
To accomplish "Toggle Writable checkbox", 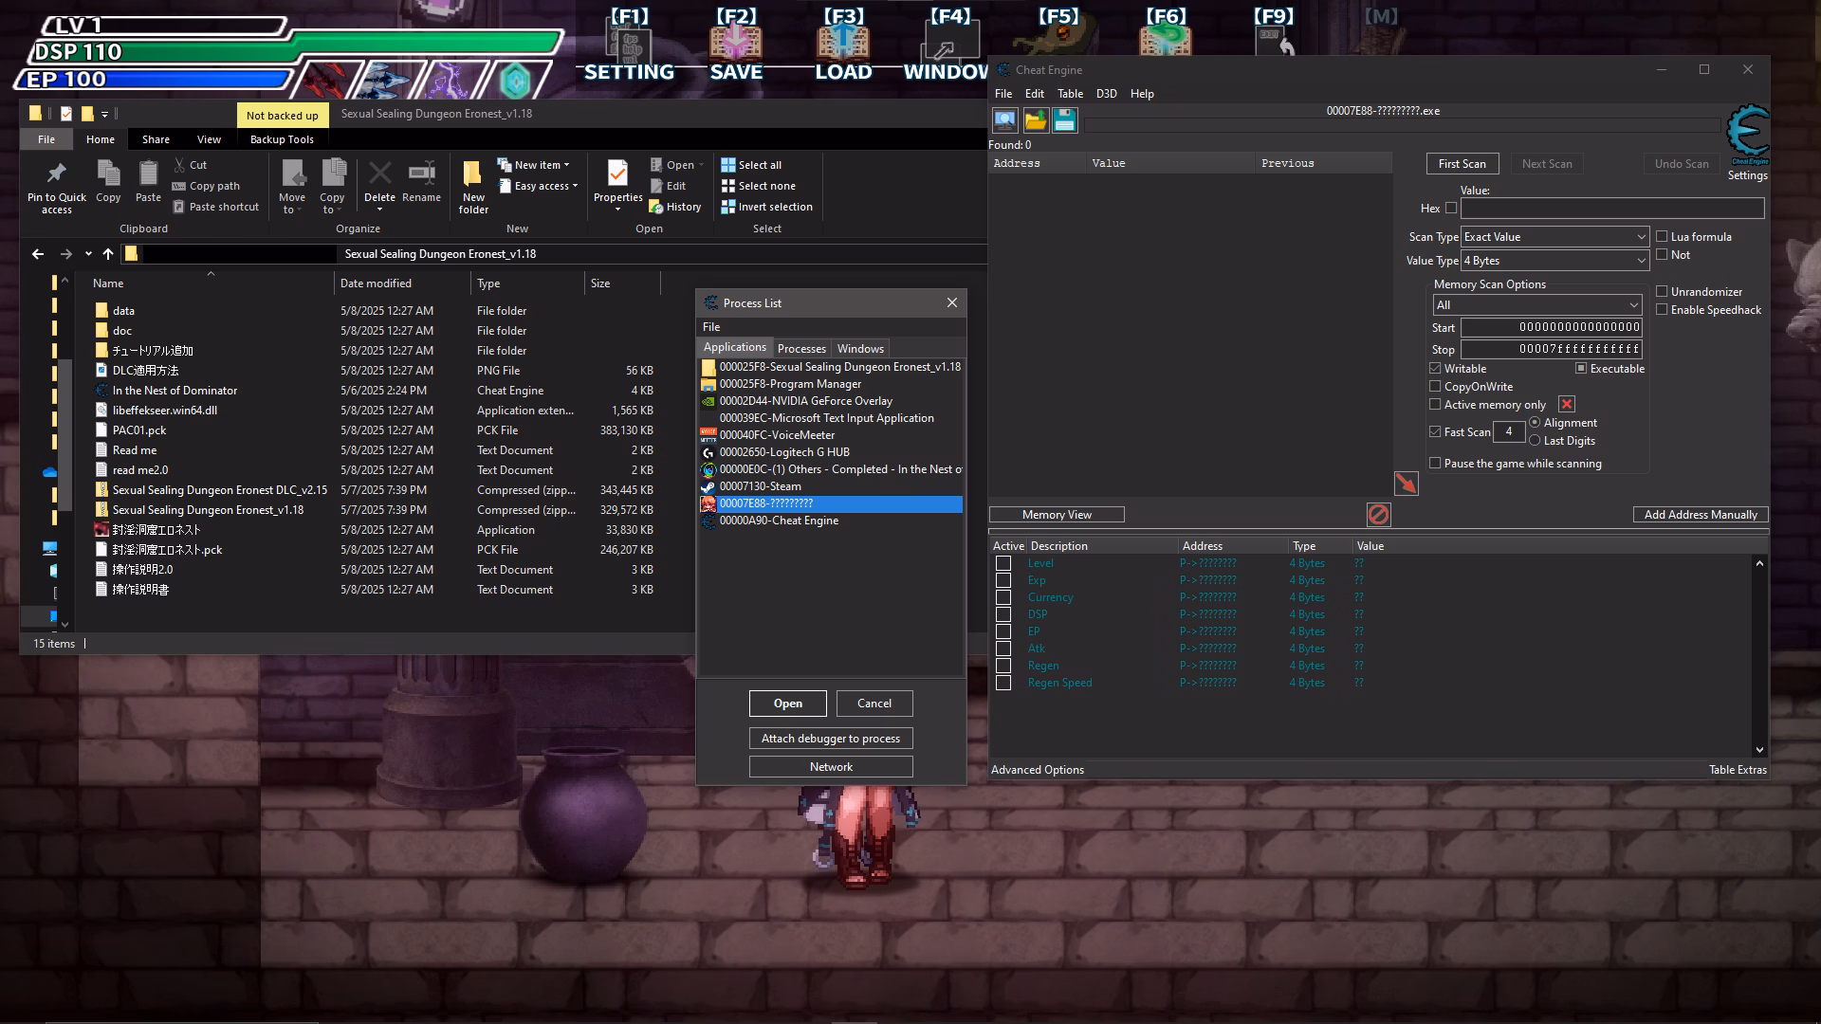I will (x=1435, y=369).
